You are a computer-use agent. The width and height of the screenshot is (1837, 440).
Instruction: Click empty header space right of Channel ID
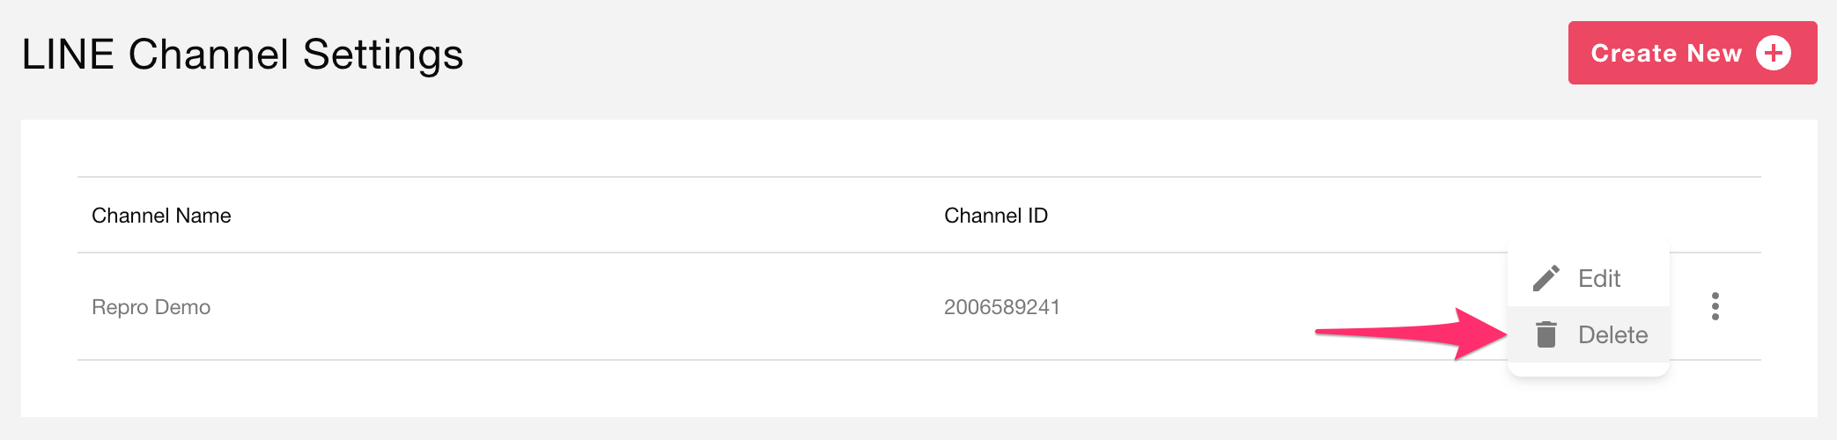coord(1321,216)
